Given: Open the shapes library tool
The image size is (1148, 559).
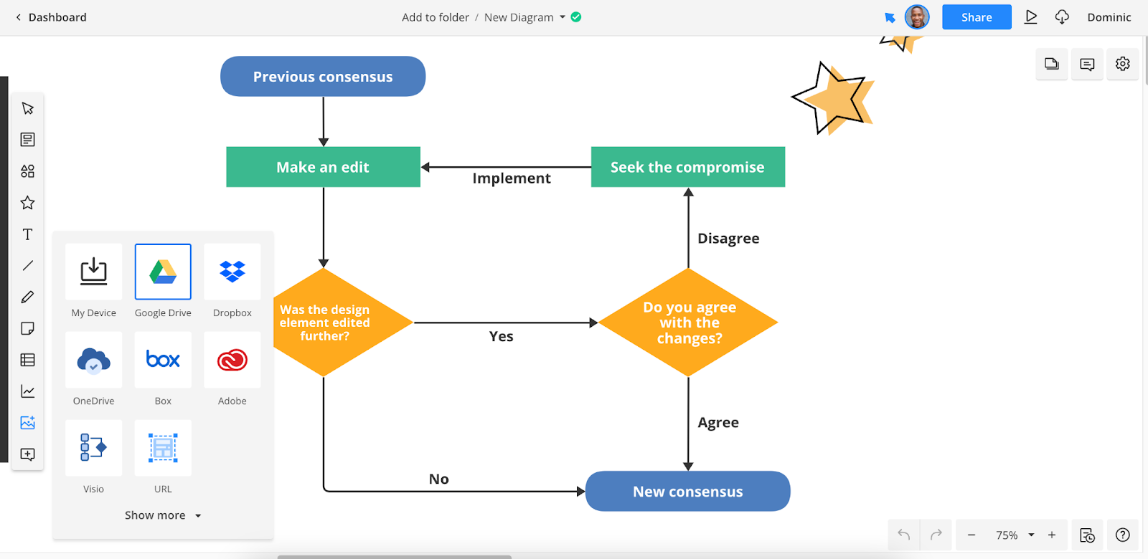Looking at the screenshot, I should 28,171.
